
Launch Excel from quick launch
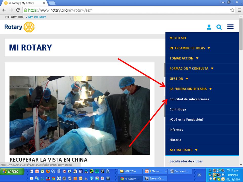pyautogui.click(x=42, y=171)
